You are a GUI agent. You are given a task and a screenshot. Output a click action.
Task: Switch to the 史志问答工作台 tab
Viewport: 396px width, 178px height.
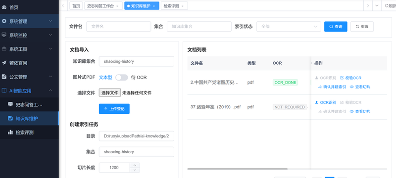click(103, 6)
